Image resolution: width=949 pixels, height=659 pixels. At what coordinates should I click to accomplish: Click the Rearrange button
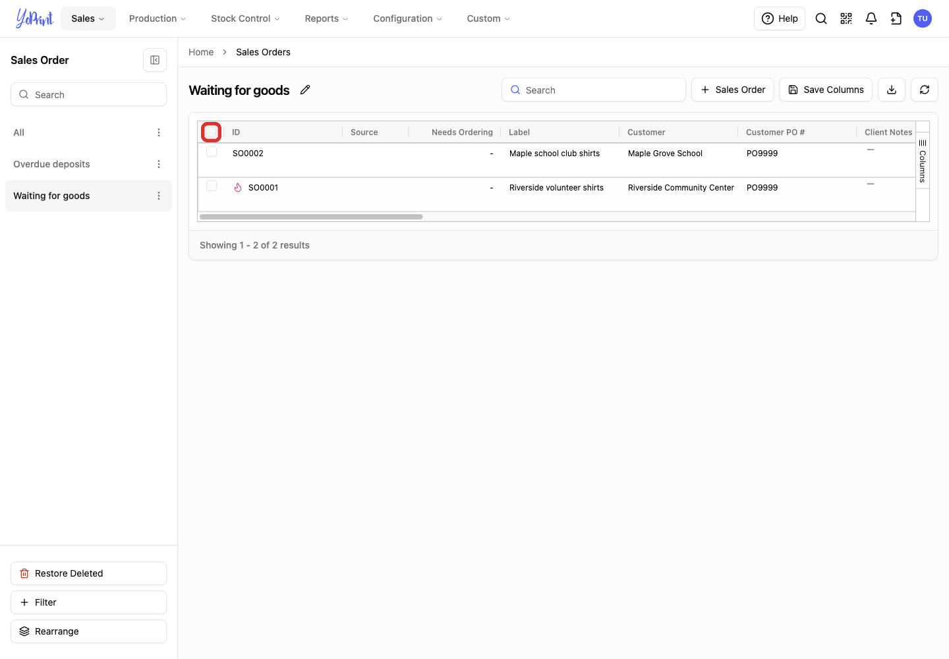tap(88, 631)
